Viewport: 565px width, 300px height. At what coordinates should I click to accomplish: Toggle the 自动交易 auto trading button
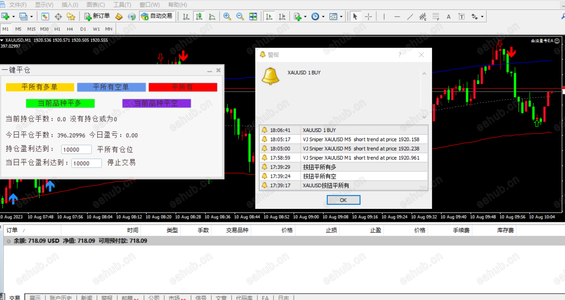coord(157,16)
